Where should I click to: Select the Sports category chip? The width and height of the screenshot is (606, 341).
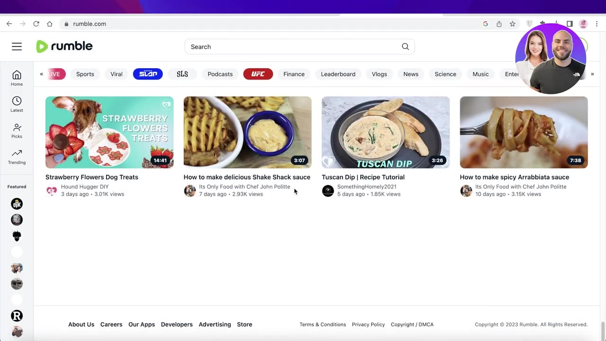[x=85, y=74]
